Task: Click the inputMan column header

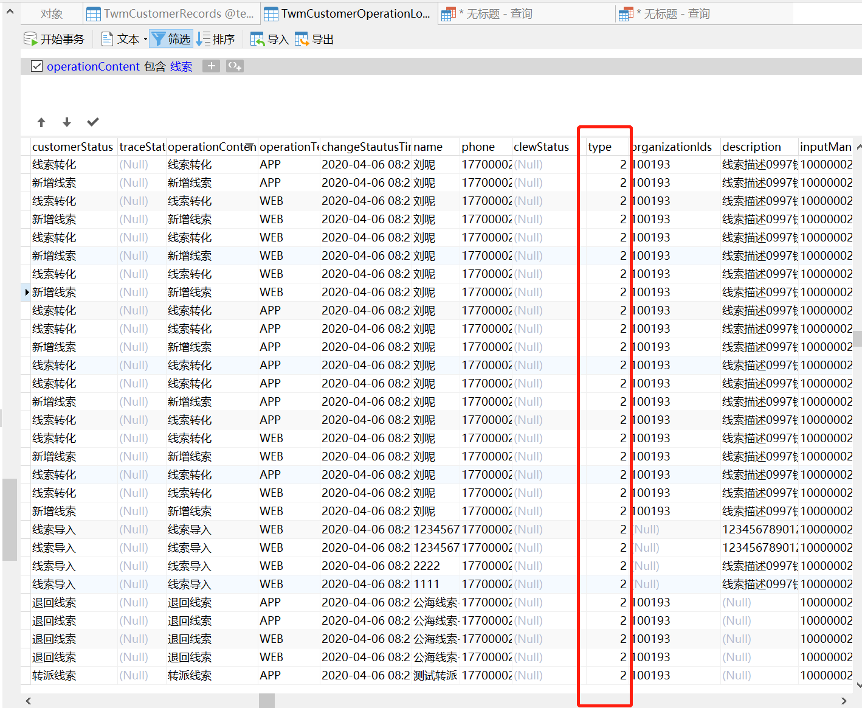Action: [x=826, y=147]
